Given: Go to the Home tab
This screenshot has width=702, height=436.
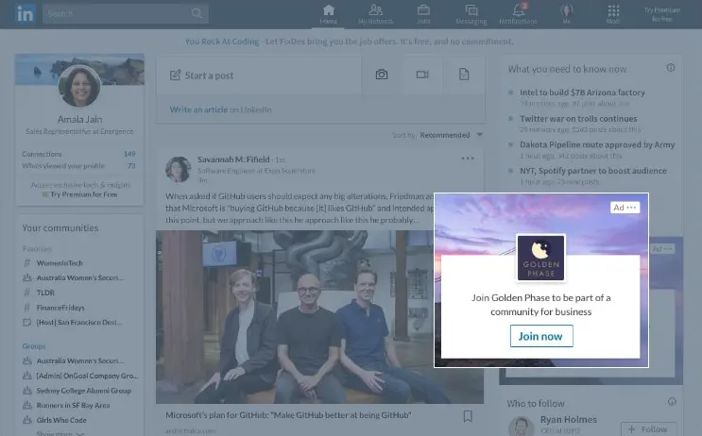Looking at the screenshot, I should (x=328, y=13).
